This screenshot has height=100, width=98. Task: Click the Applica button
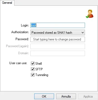88,96
